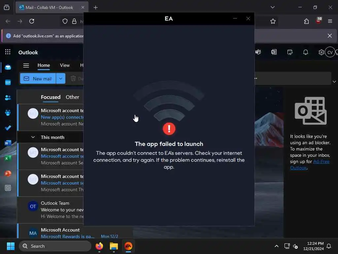
Task: Select Mail - Collab VM - Outlook tab
Action: coord(52,8)
